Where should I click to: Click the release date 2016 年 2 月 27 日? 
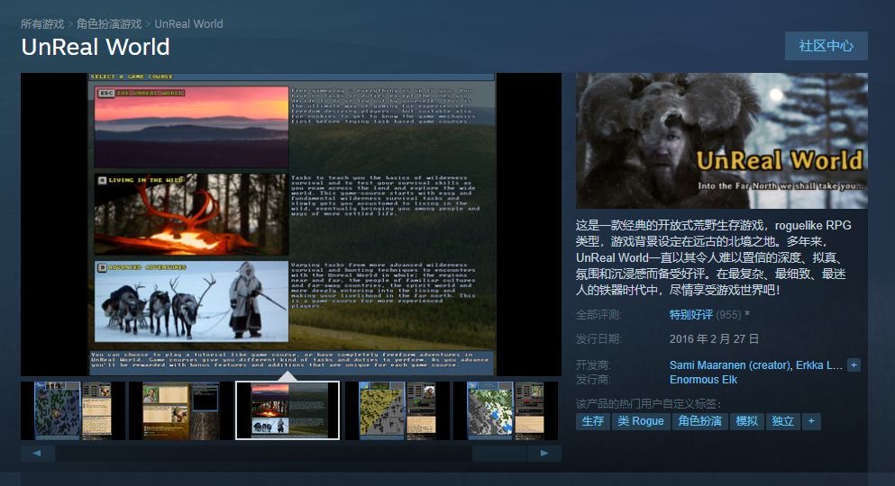click(x=714, y=339)
